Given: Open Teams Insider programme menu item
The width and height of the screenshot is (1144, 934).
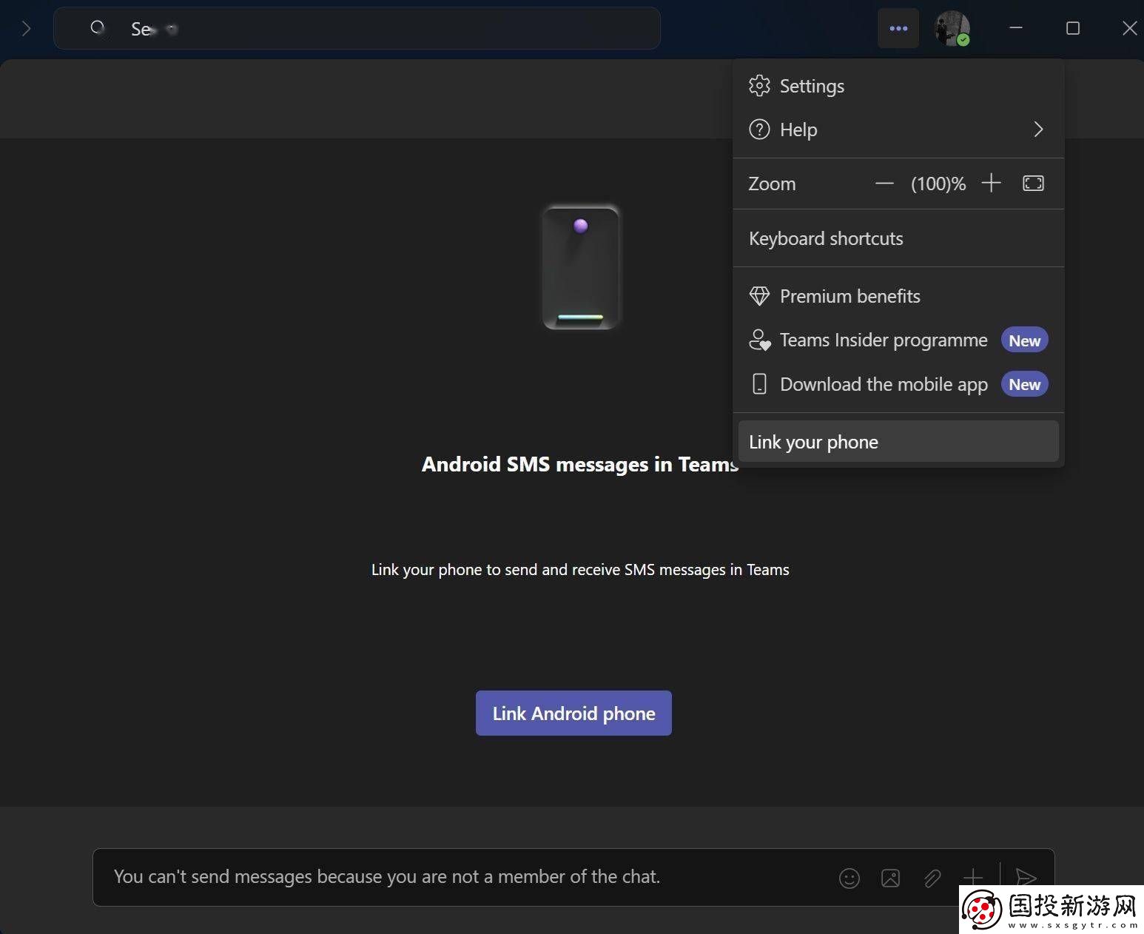Looking at the screenshot, I should (898, 340).
